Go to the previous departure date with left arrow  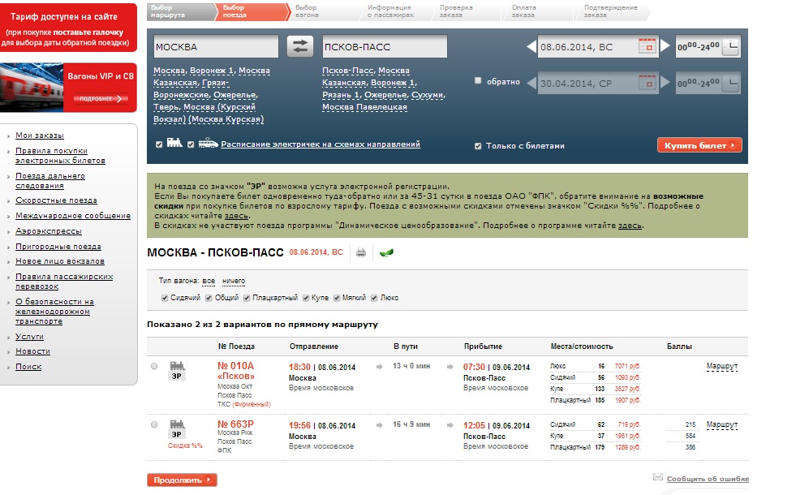531,47
